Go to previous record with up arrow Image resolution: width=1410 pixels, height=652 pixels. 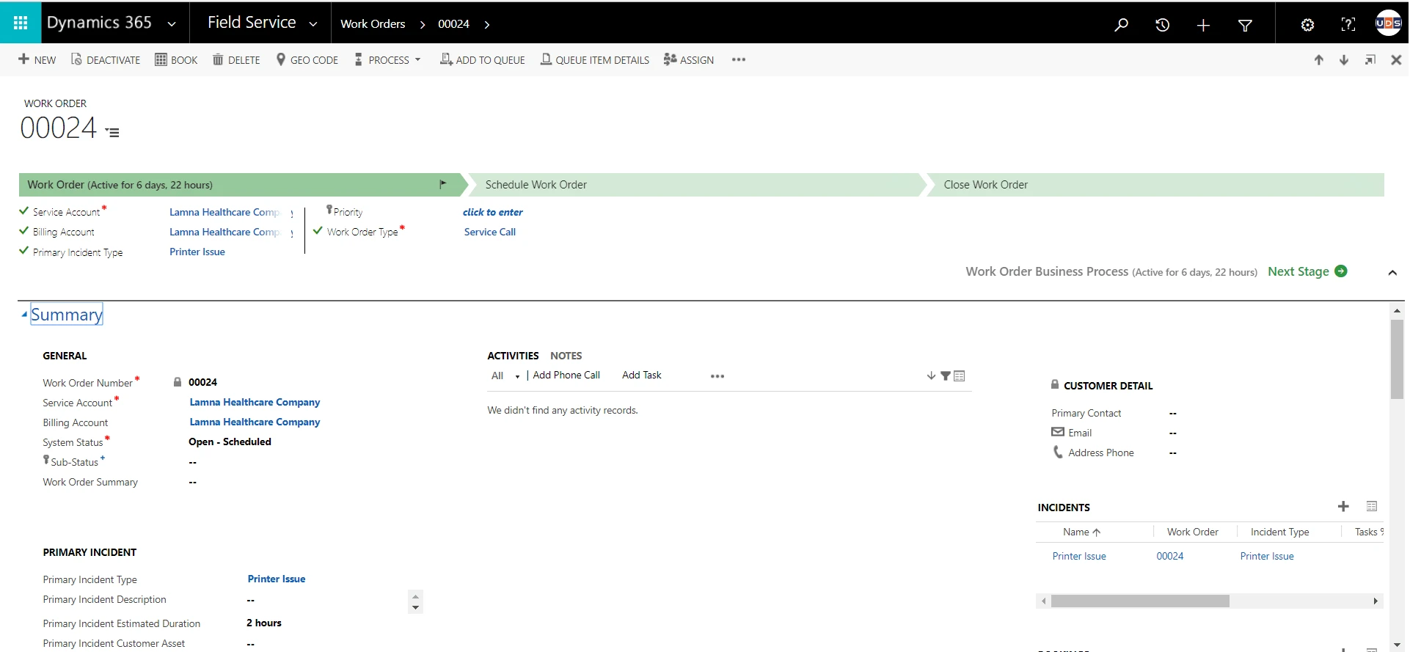click(1319, 60)
